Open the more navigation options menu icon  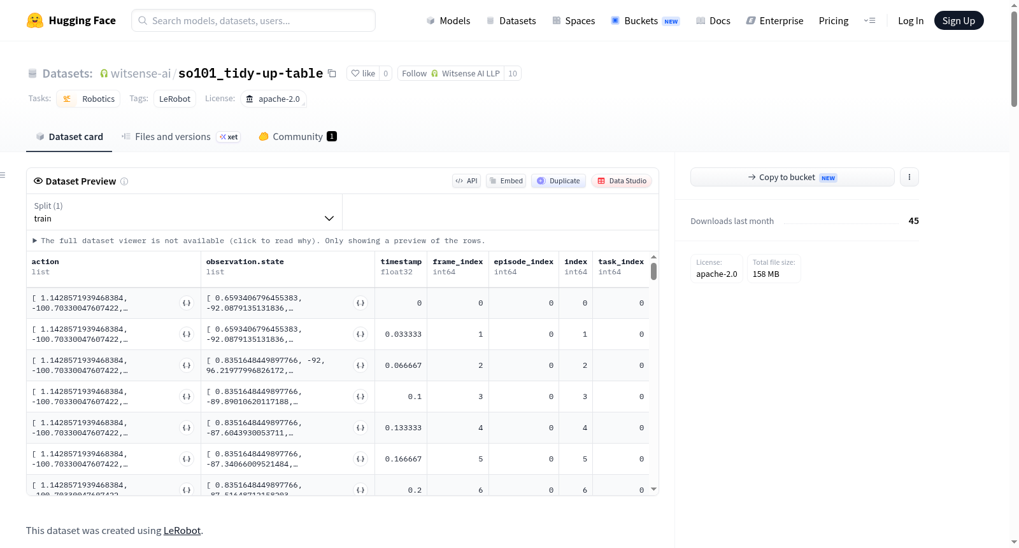(869, 20)
